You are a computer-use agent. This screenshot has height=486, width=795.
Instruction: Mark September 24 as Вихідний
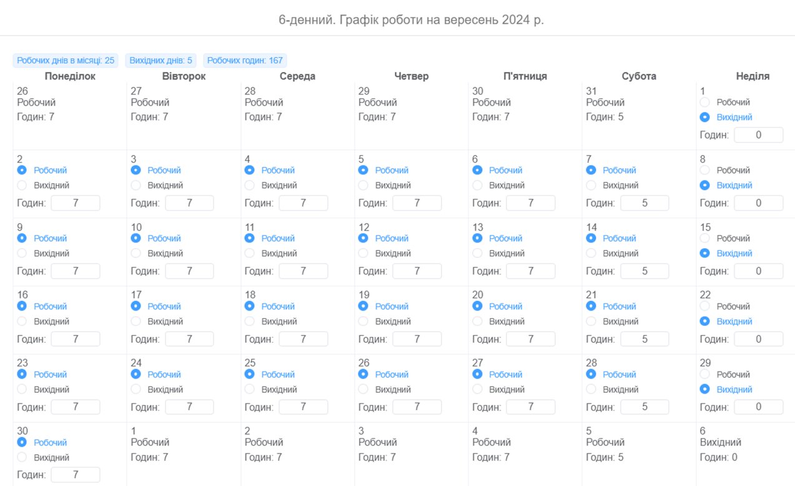[x=136, y=389]
